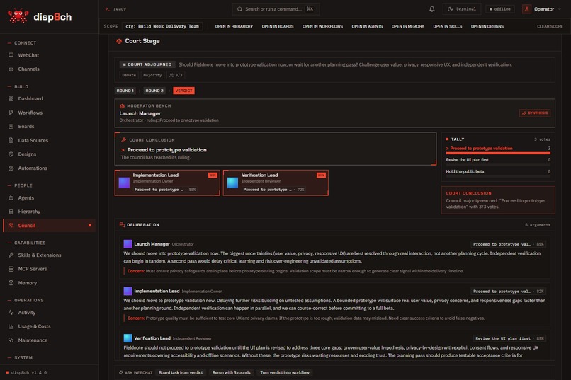The height and width of the screenshot is (380, 571).
Task: Click OPEN IN DESIGNS
Action: [x=487, y=27]
